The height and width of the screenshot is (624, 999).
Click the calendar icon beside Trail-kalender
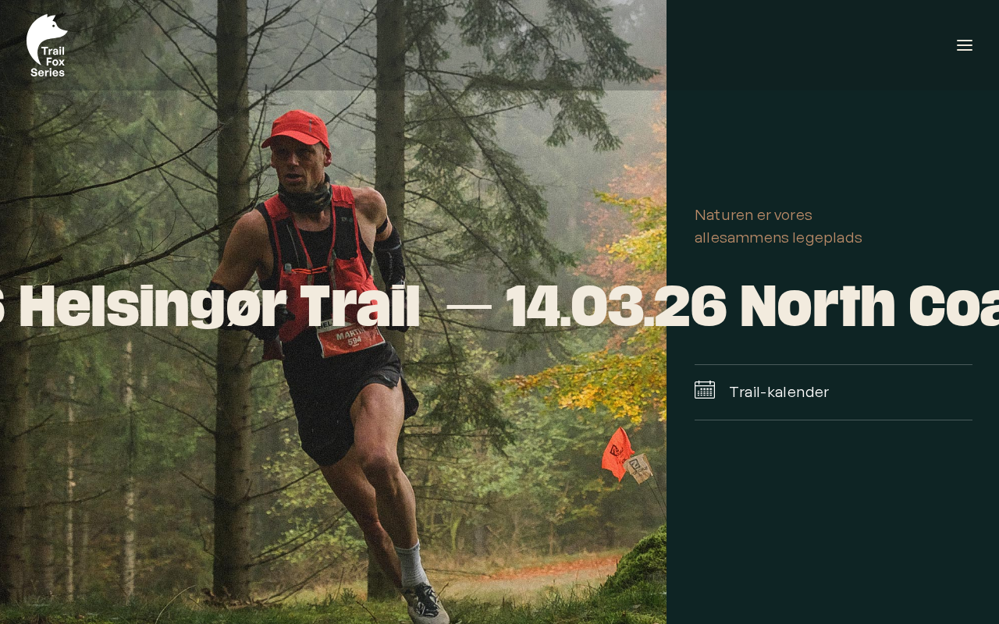[x=705, y=389]
